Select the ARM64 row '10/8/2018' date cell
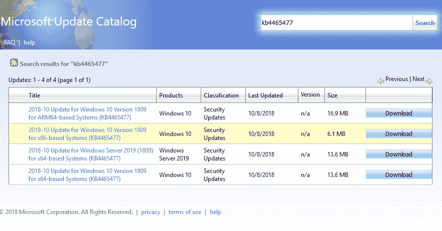This screenshot has width=442, height=231. 261,113
